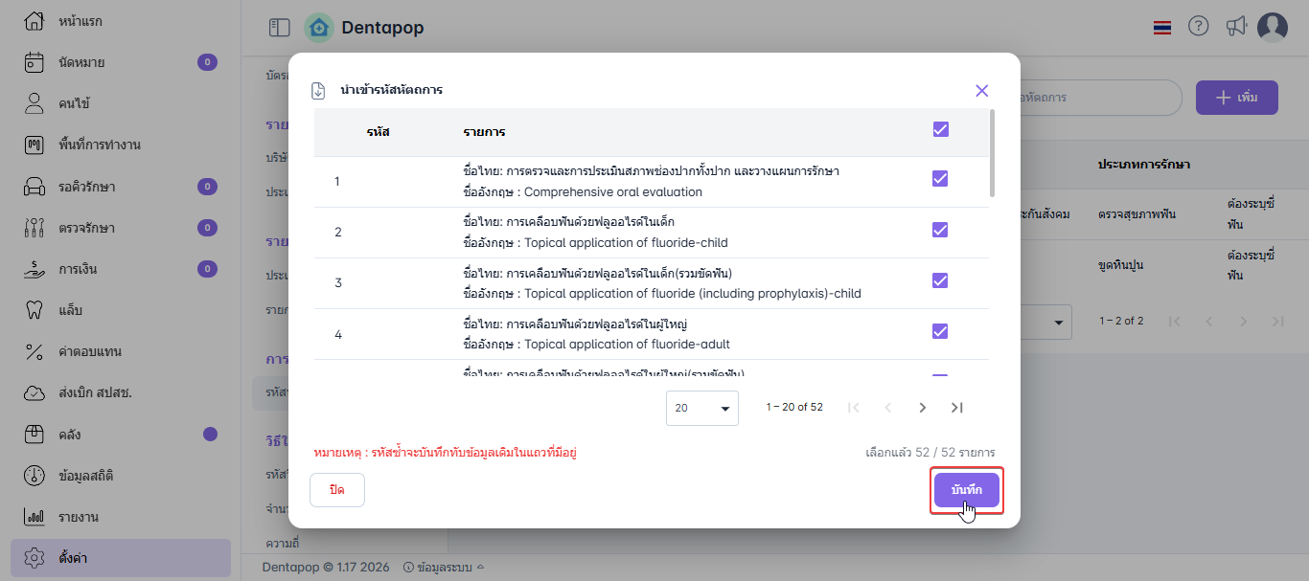Viewport: 1309px width, 581px height.
Task: Click the announcements megaphone icon
Action: pos(1236,27)
